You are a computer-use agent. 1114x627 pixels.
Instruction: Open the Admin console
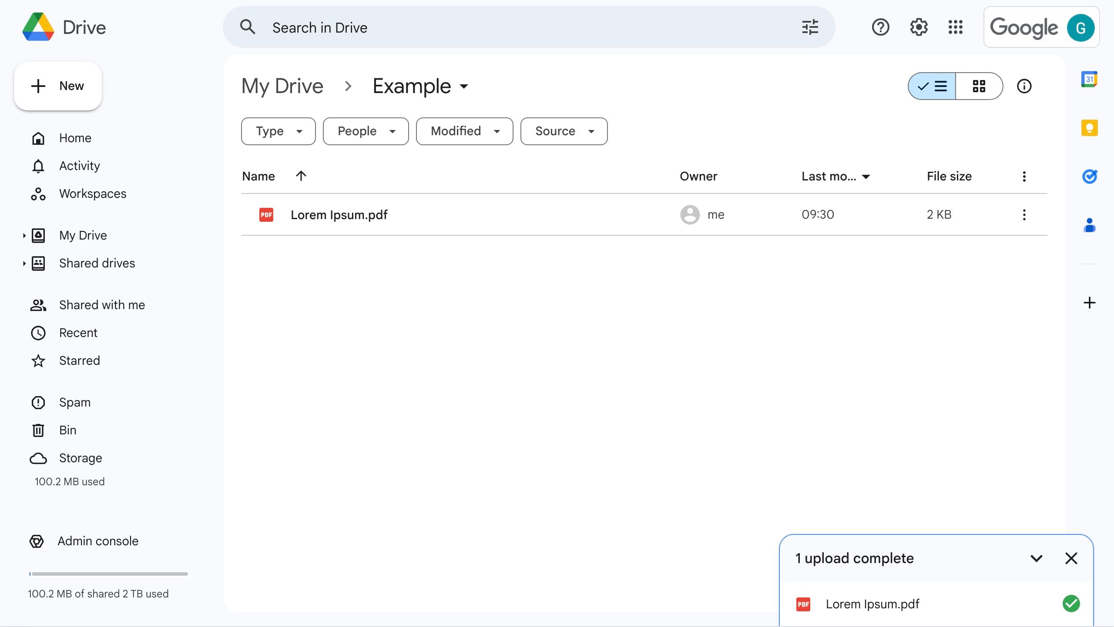click(97, 541)
